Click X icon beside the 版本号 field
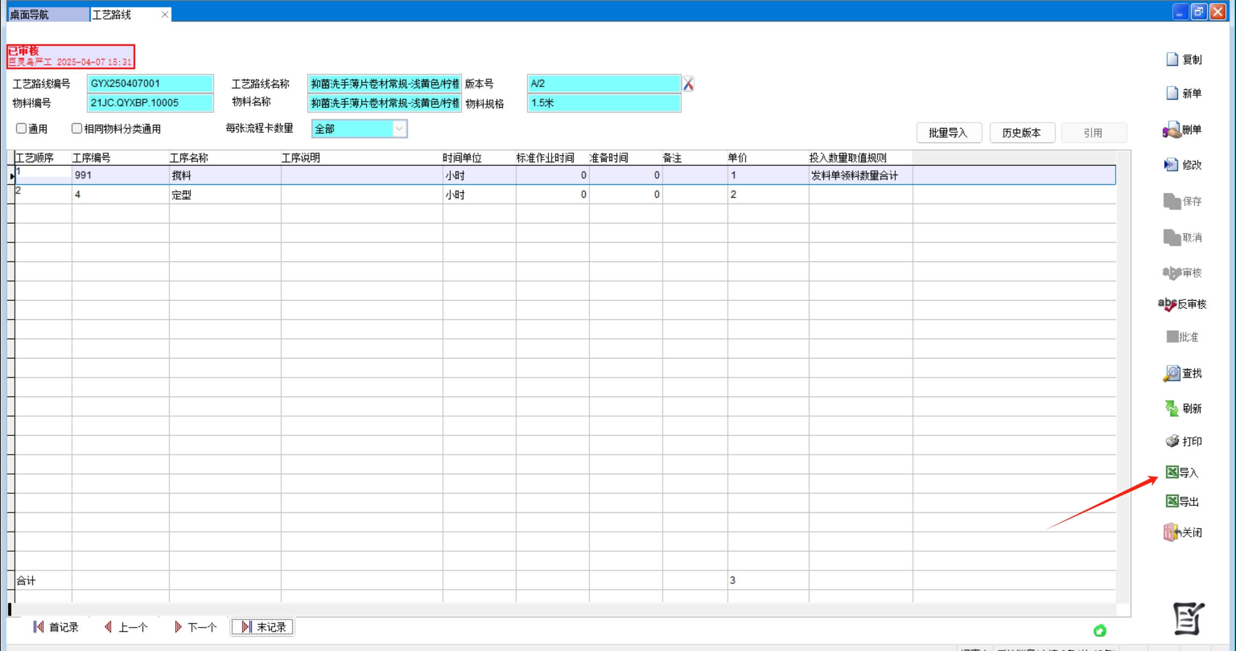Screen dimensions: 1236x651 click(x=688, y=84)
